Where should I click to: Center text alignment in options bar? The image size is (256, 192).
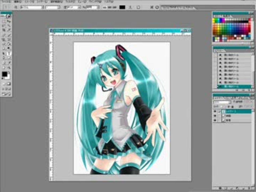[110, 7]
